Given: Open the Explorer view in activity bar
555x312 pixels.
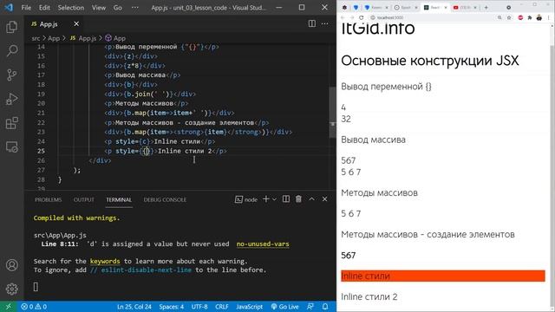Looking at the screenshot, I should (11, 27).
